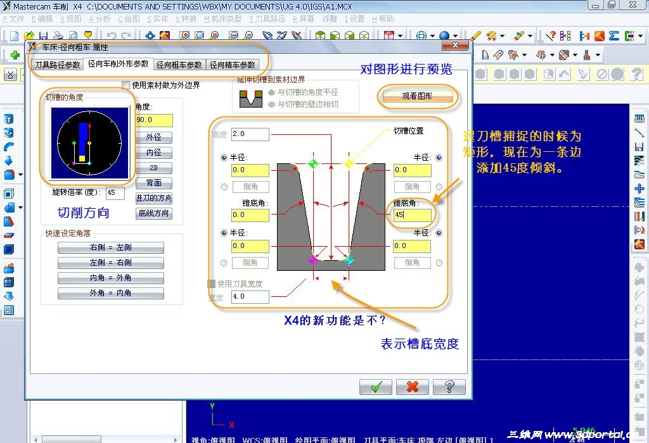
Task: Switch to 刀具路径参数 tab
Action: [58, 65]
